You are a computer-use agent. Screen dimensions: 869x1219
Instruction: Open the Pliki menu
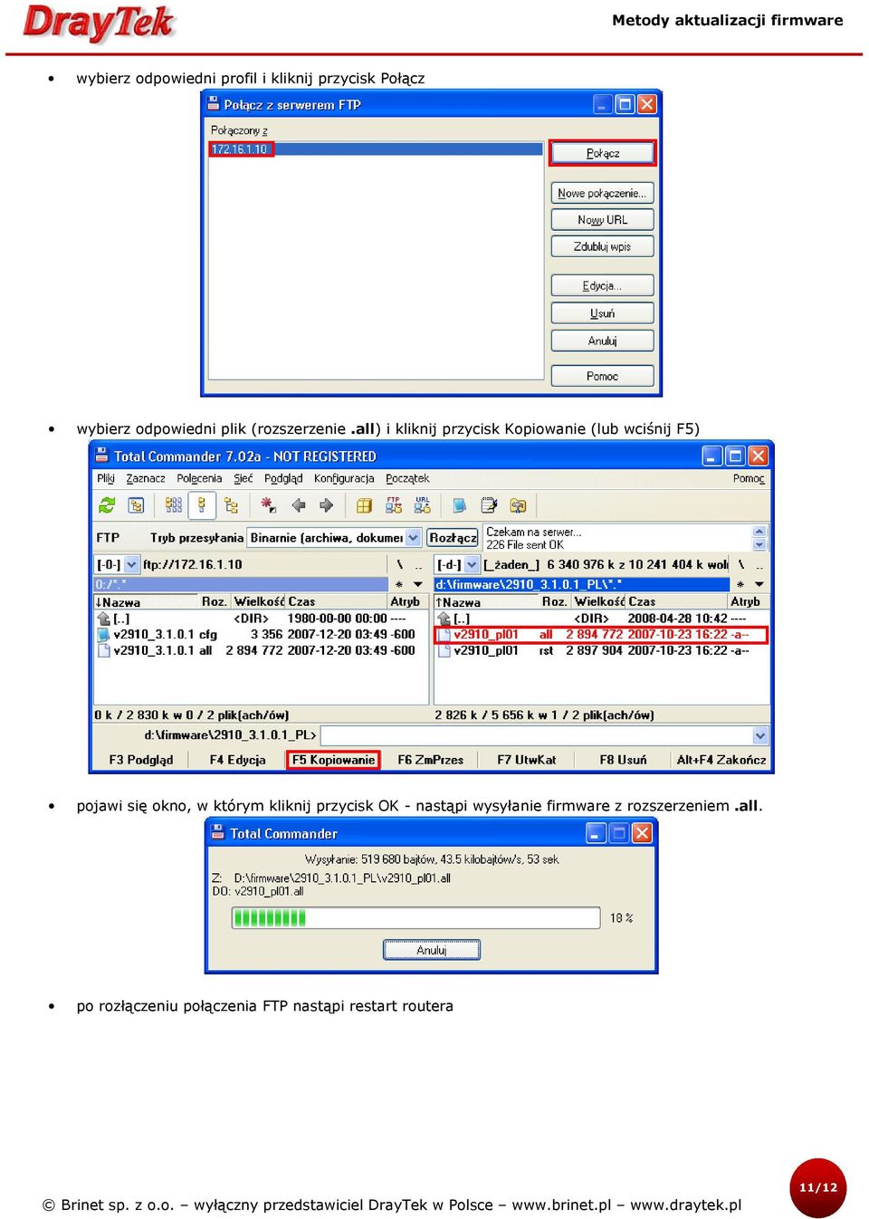tap(106, 478)
